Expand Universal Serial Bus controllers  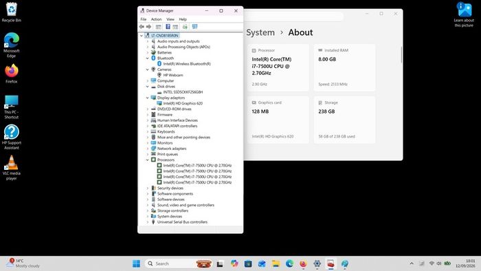(148, 222)
